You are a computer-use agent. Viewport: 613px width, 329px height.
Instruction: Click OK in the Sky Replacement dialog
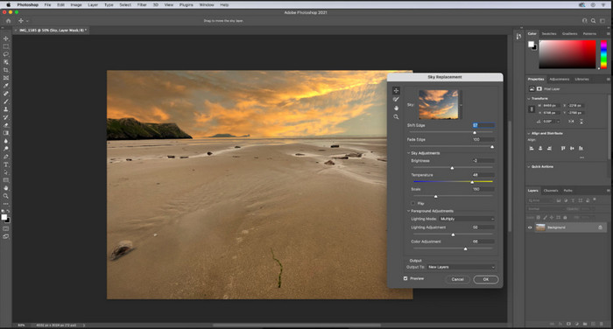pyautogui.click(x=486, y=279)
